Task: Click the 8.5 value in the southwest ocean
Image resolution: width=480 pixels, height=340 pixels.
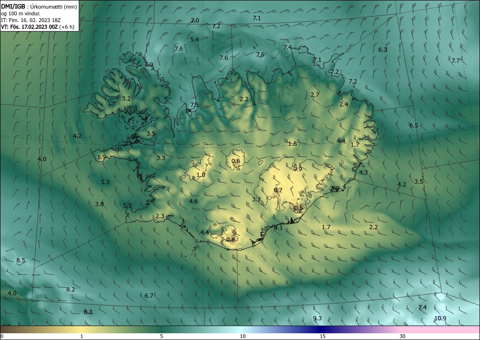Action: click(x=21, y=260)
